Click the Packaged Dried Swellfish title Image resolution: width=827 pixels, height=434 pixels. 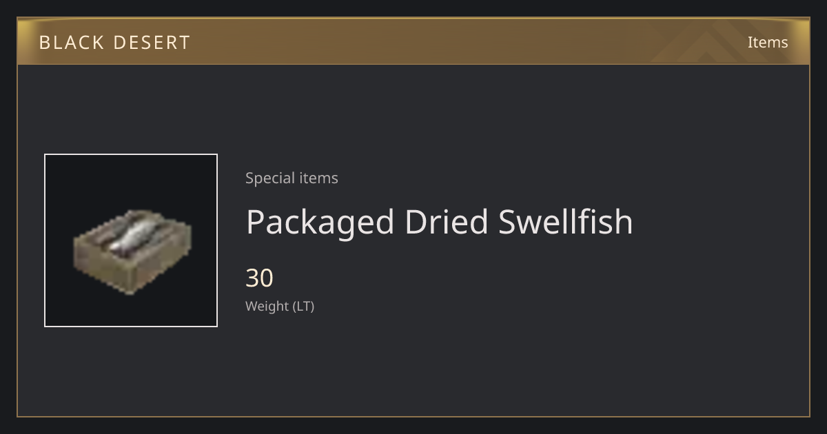point(439,222)
